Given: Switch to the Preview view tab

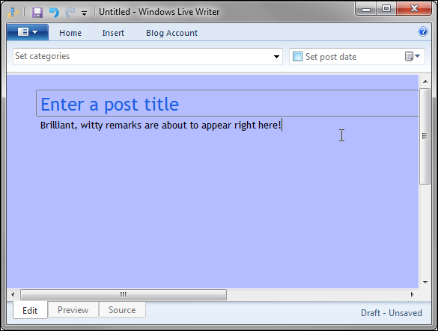Looking at the screenshot, I should pyautogui.click(x=73, y=310).
